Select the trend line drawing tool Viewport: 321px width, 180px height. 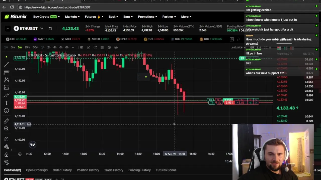[x=6, y=65]
